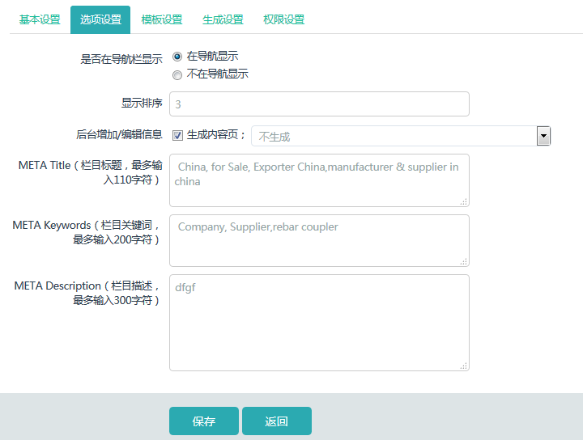Click the 后台增加/编辑信息 label

[119, 134]
